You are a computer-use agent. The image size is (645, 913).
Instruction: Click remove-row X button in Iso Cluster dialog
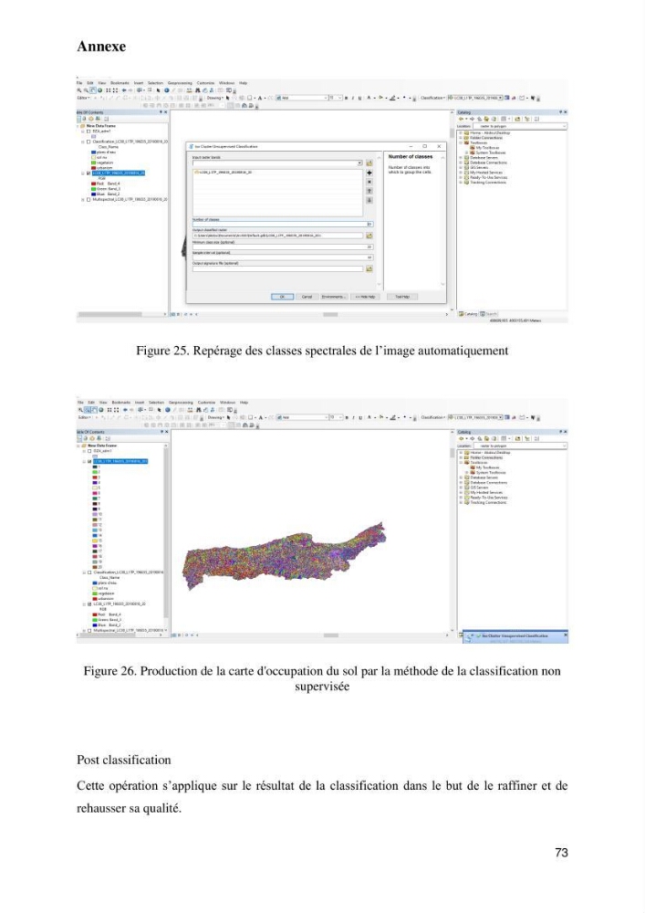pyautogui.click(x=369, y=183)
